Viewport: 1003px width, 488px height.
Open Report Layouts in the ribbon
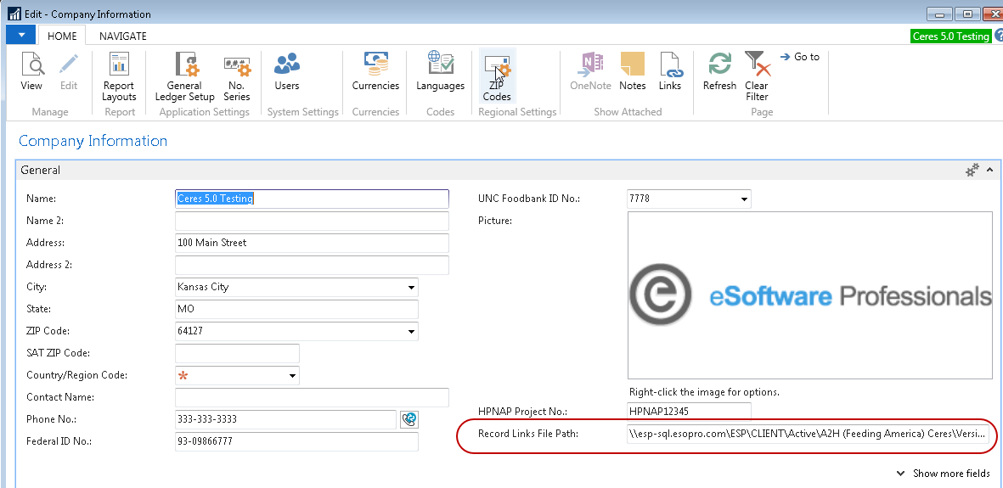tap(119, 76)
